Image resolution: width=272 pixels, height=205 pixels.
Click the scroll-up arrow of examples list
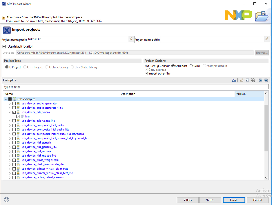(266, 93)
